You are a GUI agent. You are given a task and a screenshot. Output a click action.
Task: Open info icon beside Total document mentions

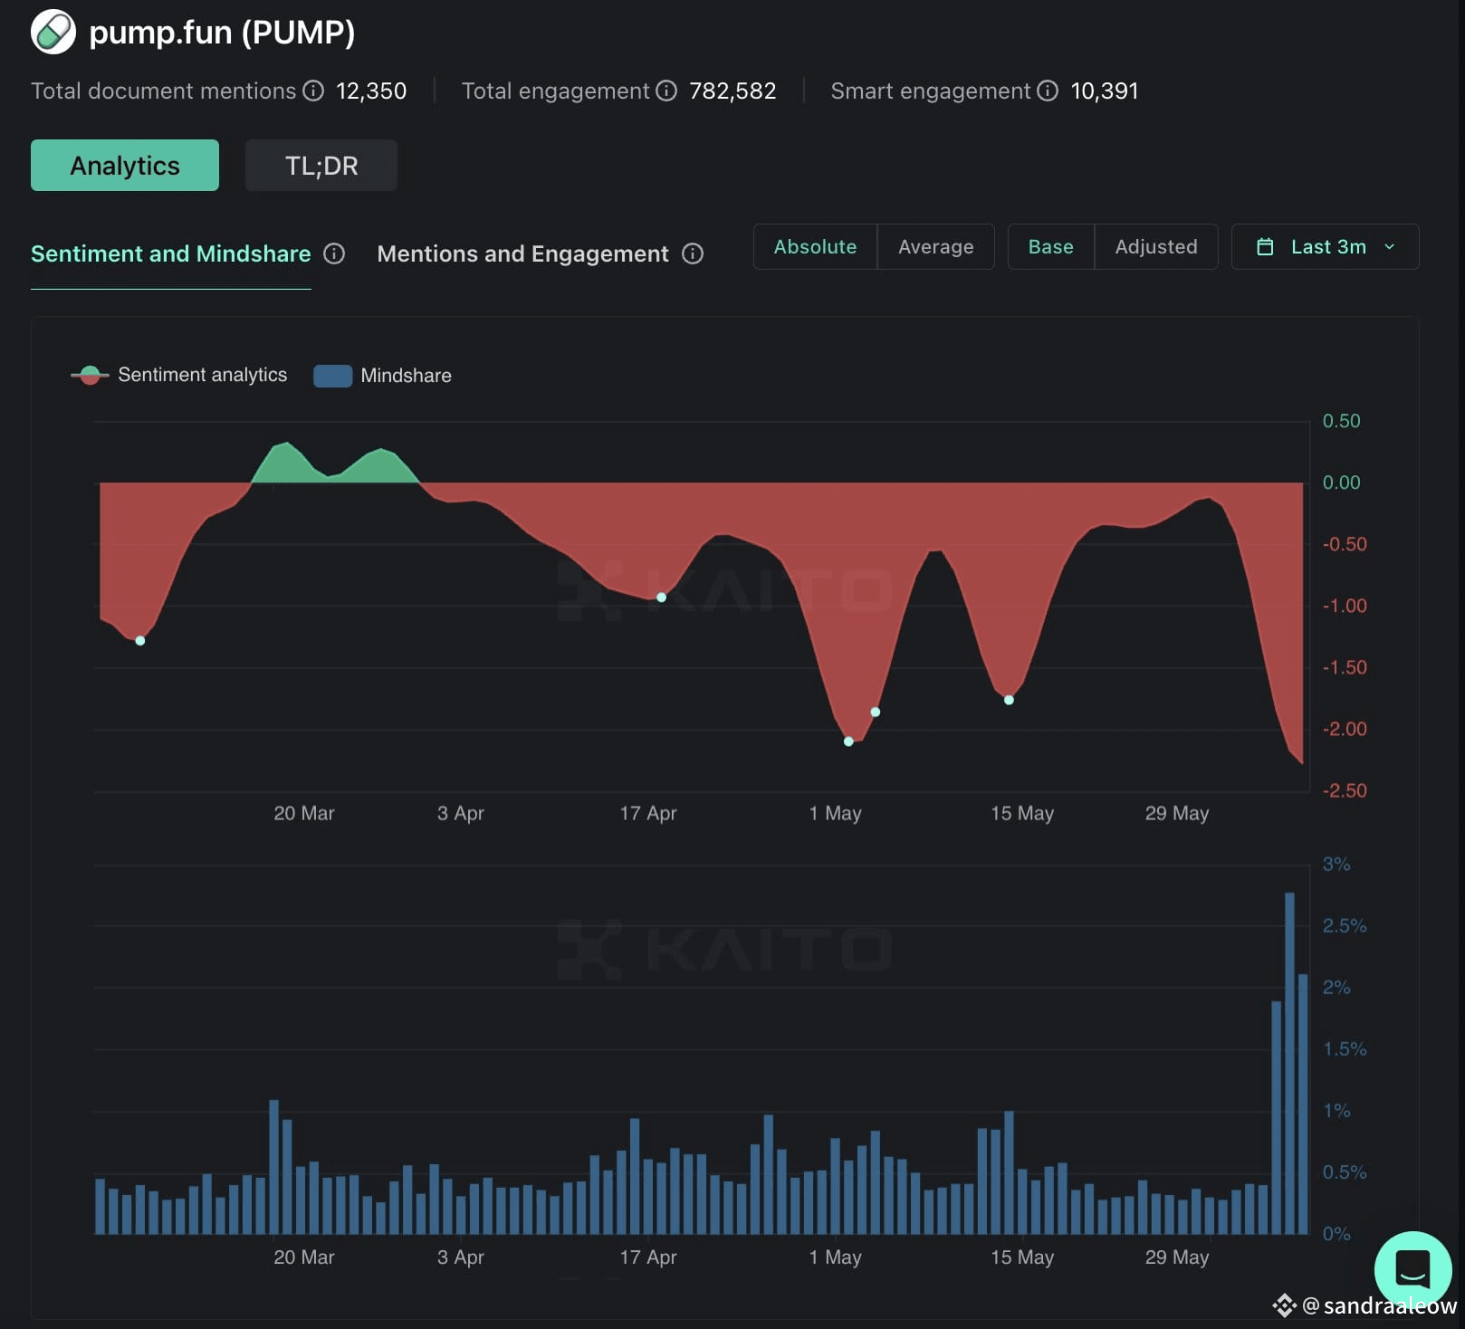point(313,91)
